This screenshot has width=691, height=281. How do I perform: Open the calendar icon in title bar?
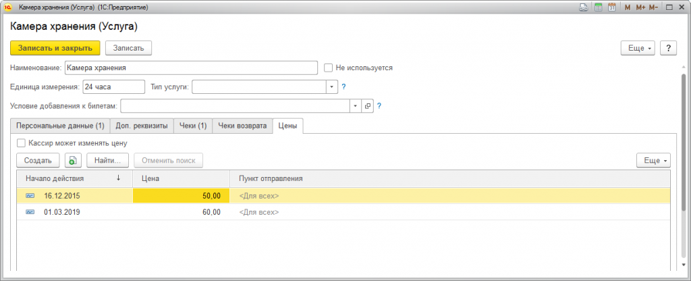click(611, 7)
